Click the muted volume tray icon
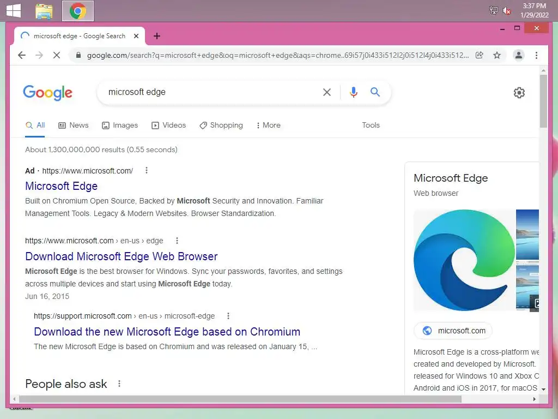The height and width of the screenshot is (419, 558). [507, 10]
